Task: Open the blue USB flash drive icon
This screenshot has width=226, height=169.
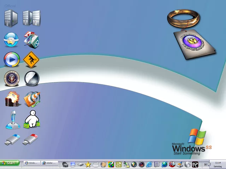Action: click(x=12, y=139)
